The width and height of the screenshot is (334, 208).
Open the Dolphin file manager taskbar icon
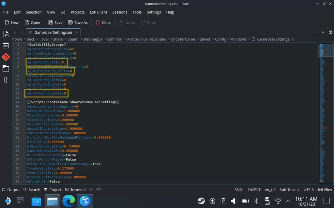[53, 201]
